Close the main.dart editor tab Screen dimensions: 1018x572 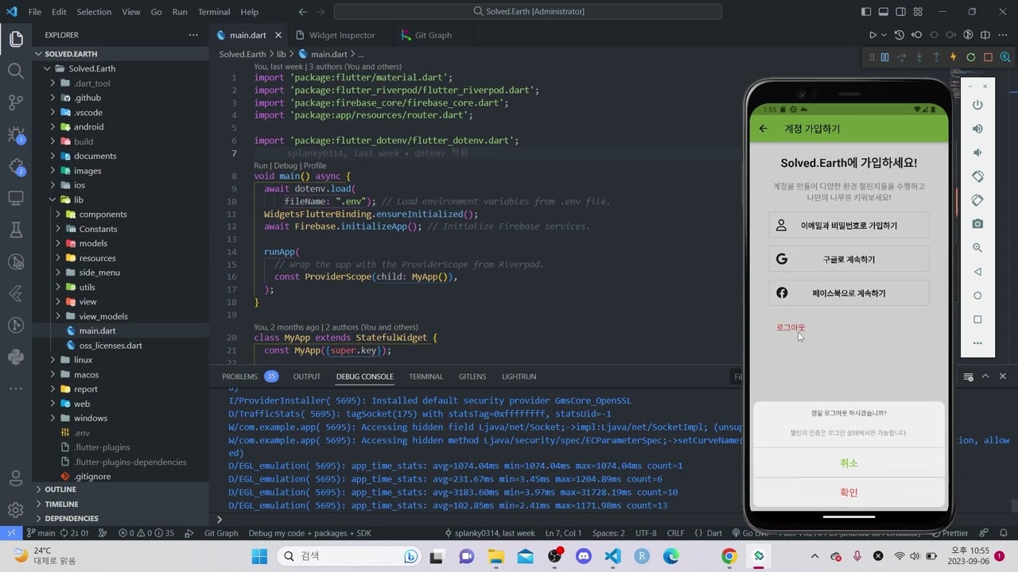click(x=278, y=35)
